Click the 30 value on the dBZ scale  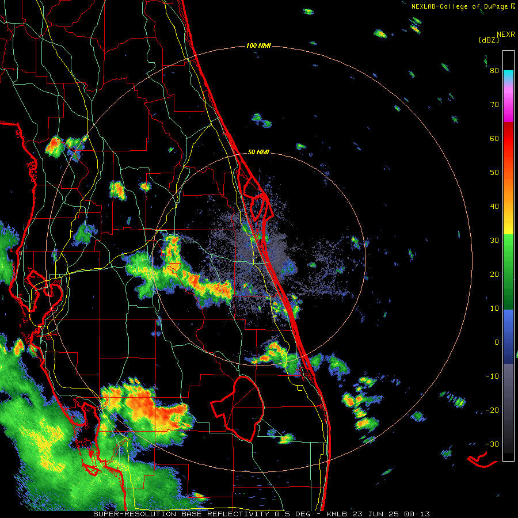pyautogui.click(x=494, y=241)
